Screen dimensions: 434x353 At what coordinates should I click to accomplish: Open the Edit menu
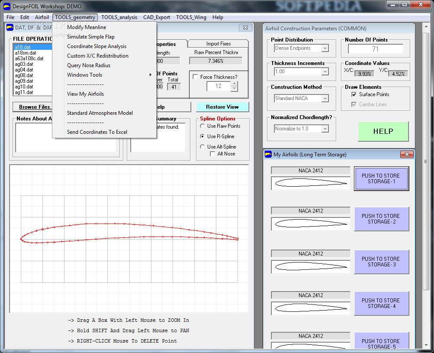pyautogui.click(x=25, y=17)
